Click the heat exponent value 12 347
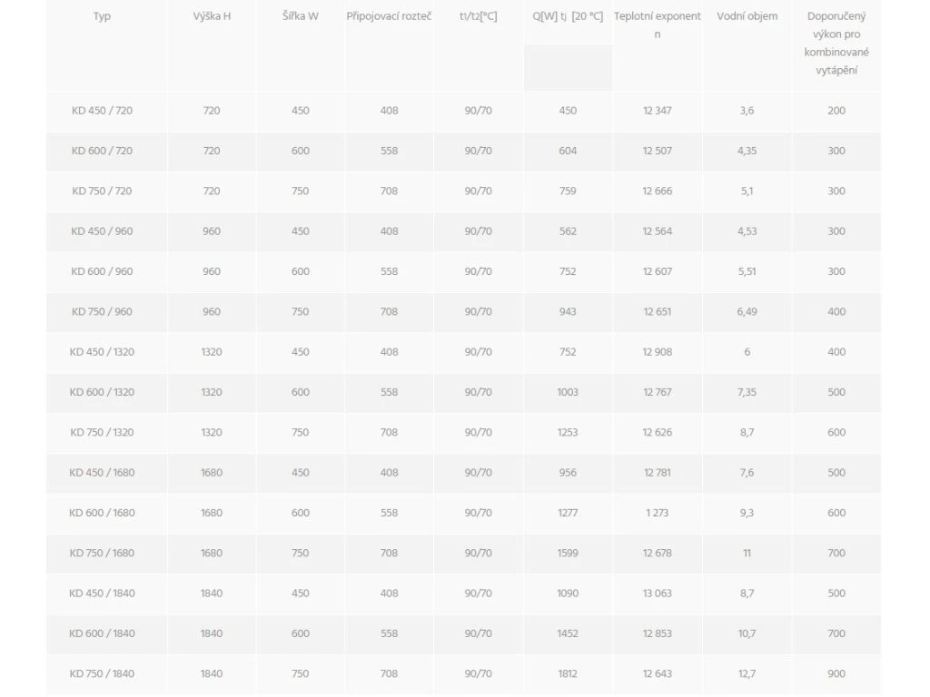This screenshot has height=697, width=930. coord(658,111)
